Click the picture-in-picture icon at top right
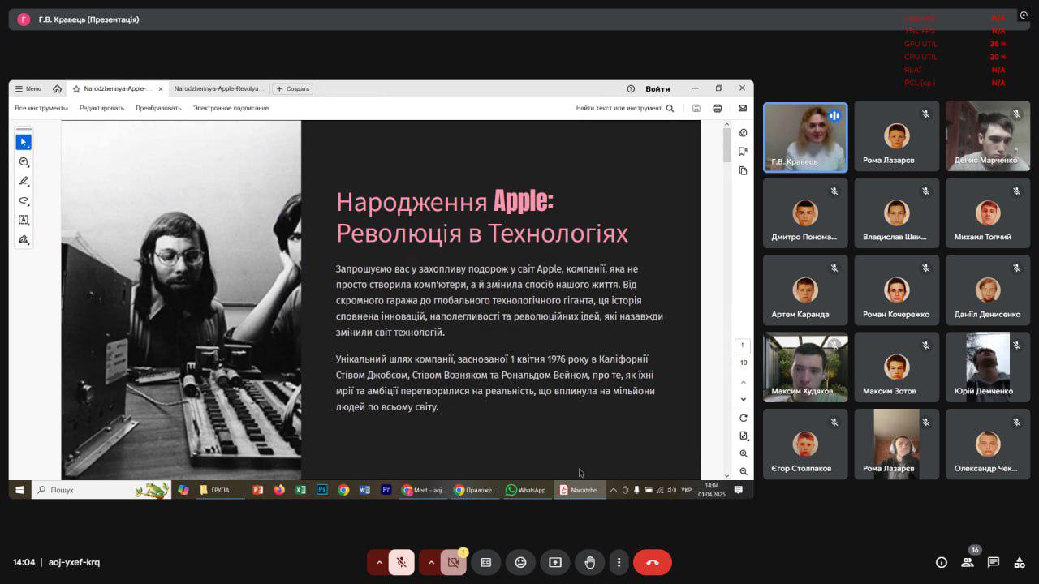Screen dimensions: 1039x584 (x=1024, y=15)
